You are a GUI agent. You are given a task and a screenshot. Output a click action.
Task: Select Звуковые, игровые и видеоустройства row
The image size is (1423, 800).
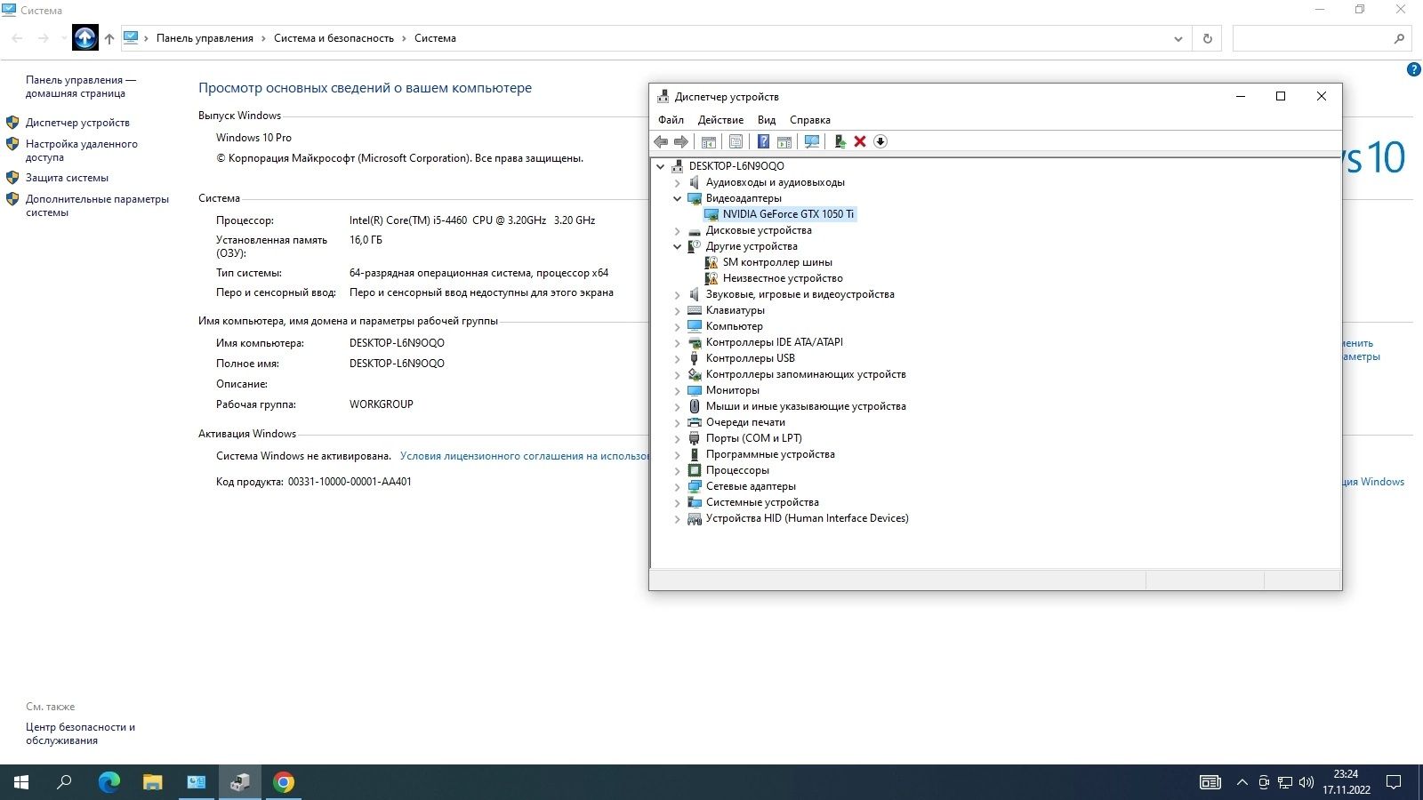coord(800,294)
